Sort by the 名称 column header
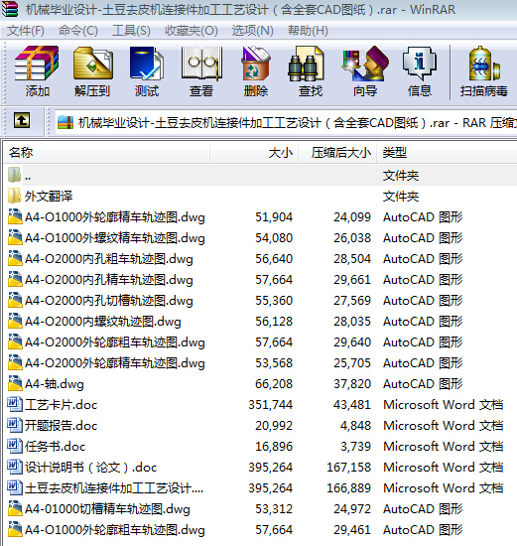Screen dimensions: 517x546 (106, 153)
